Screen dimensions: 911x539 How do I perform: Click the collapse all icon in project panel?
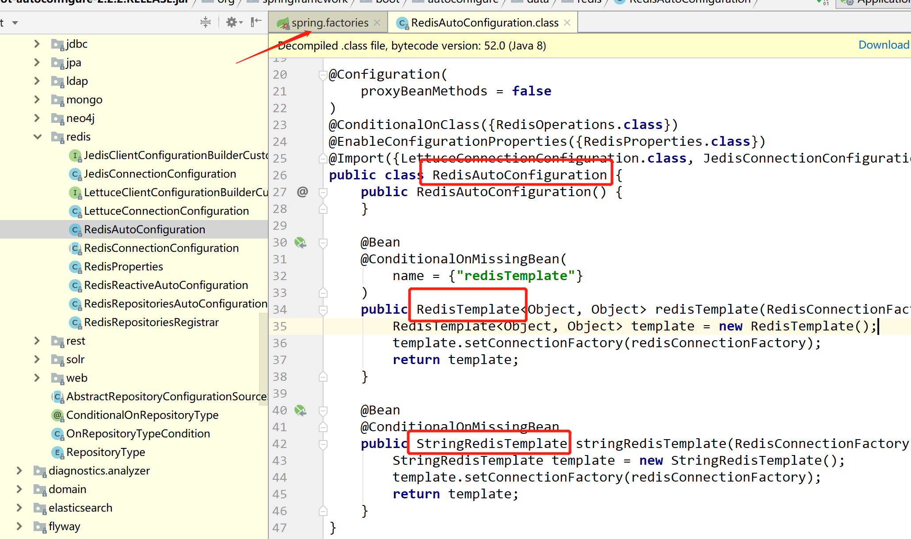pyautogui.click(x=206, y=22)
